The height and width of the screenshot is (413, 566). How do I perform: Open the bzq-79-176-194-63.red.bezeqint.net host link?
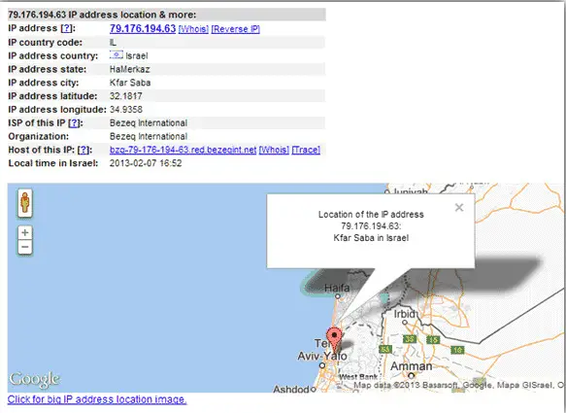click(x=183, y=150)
